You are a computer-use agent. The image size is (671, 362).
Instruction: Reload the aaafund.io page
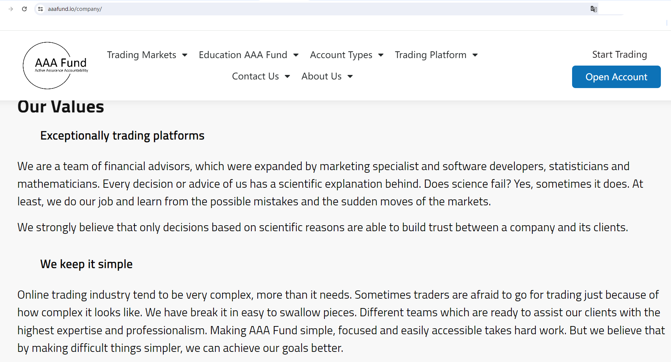tap(24, 9)
